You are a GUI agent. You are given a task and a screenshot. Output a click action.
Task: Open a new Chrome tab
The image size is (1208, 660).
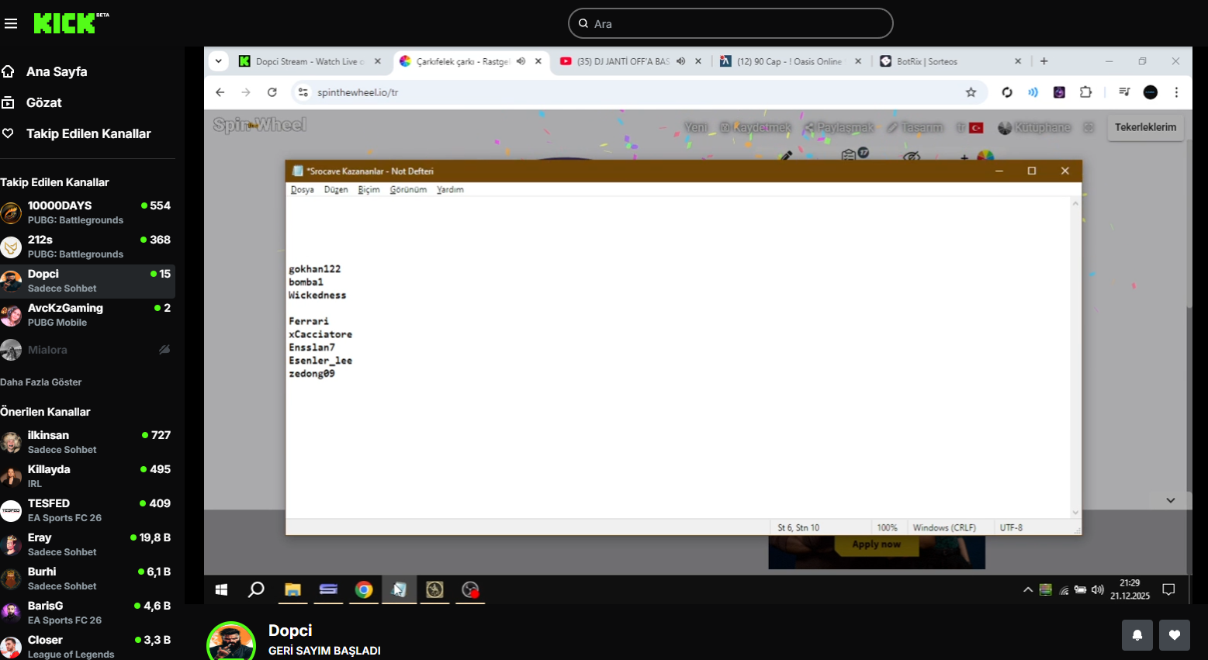pyautogui.click(x=1044, y=61)
